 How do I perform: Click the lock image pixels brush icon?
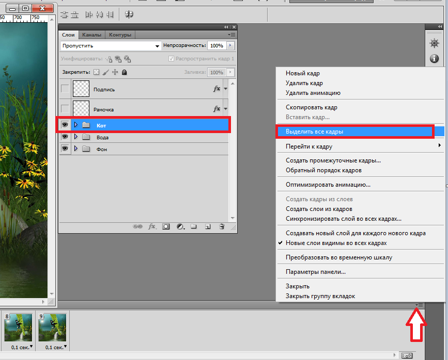(x=105, y=73)
